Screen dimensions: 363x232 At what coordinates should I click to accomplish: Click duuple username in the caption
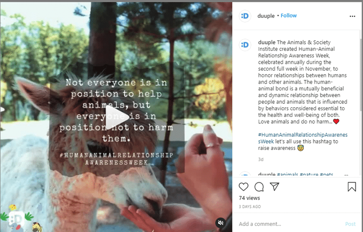266,43
